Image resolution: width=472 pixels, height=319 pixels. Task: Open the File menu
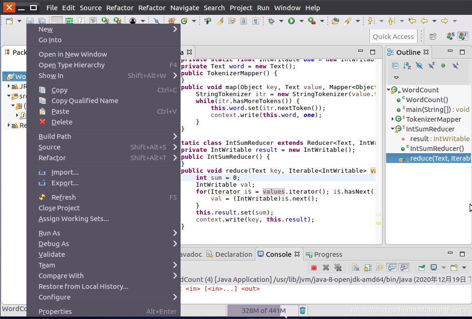[52, 8]
